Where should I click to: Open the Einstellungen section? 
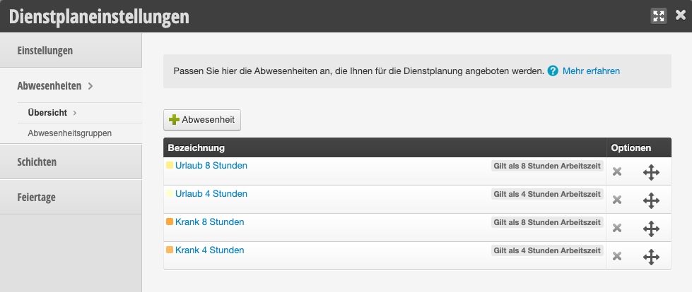(x=71, y=51)
